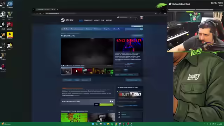Viewport: 224px width, 126px height.
Task: Switch to the COMMUNITY tab
Action: (x=88, y=20)
